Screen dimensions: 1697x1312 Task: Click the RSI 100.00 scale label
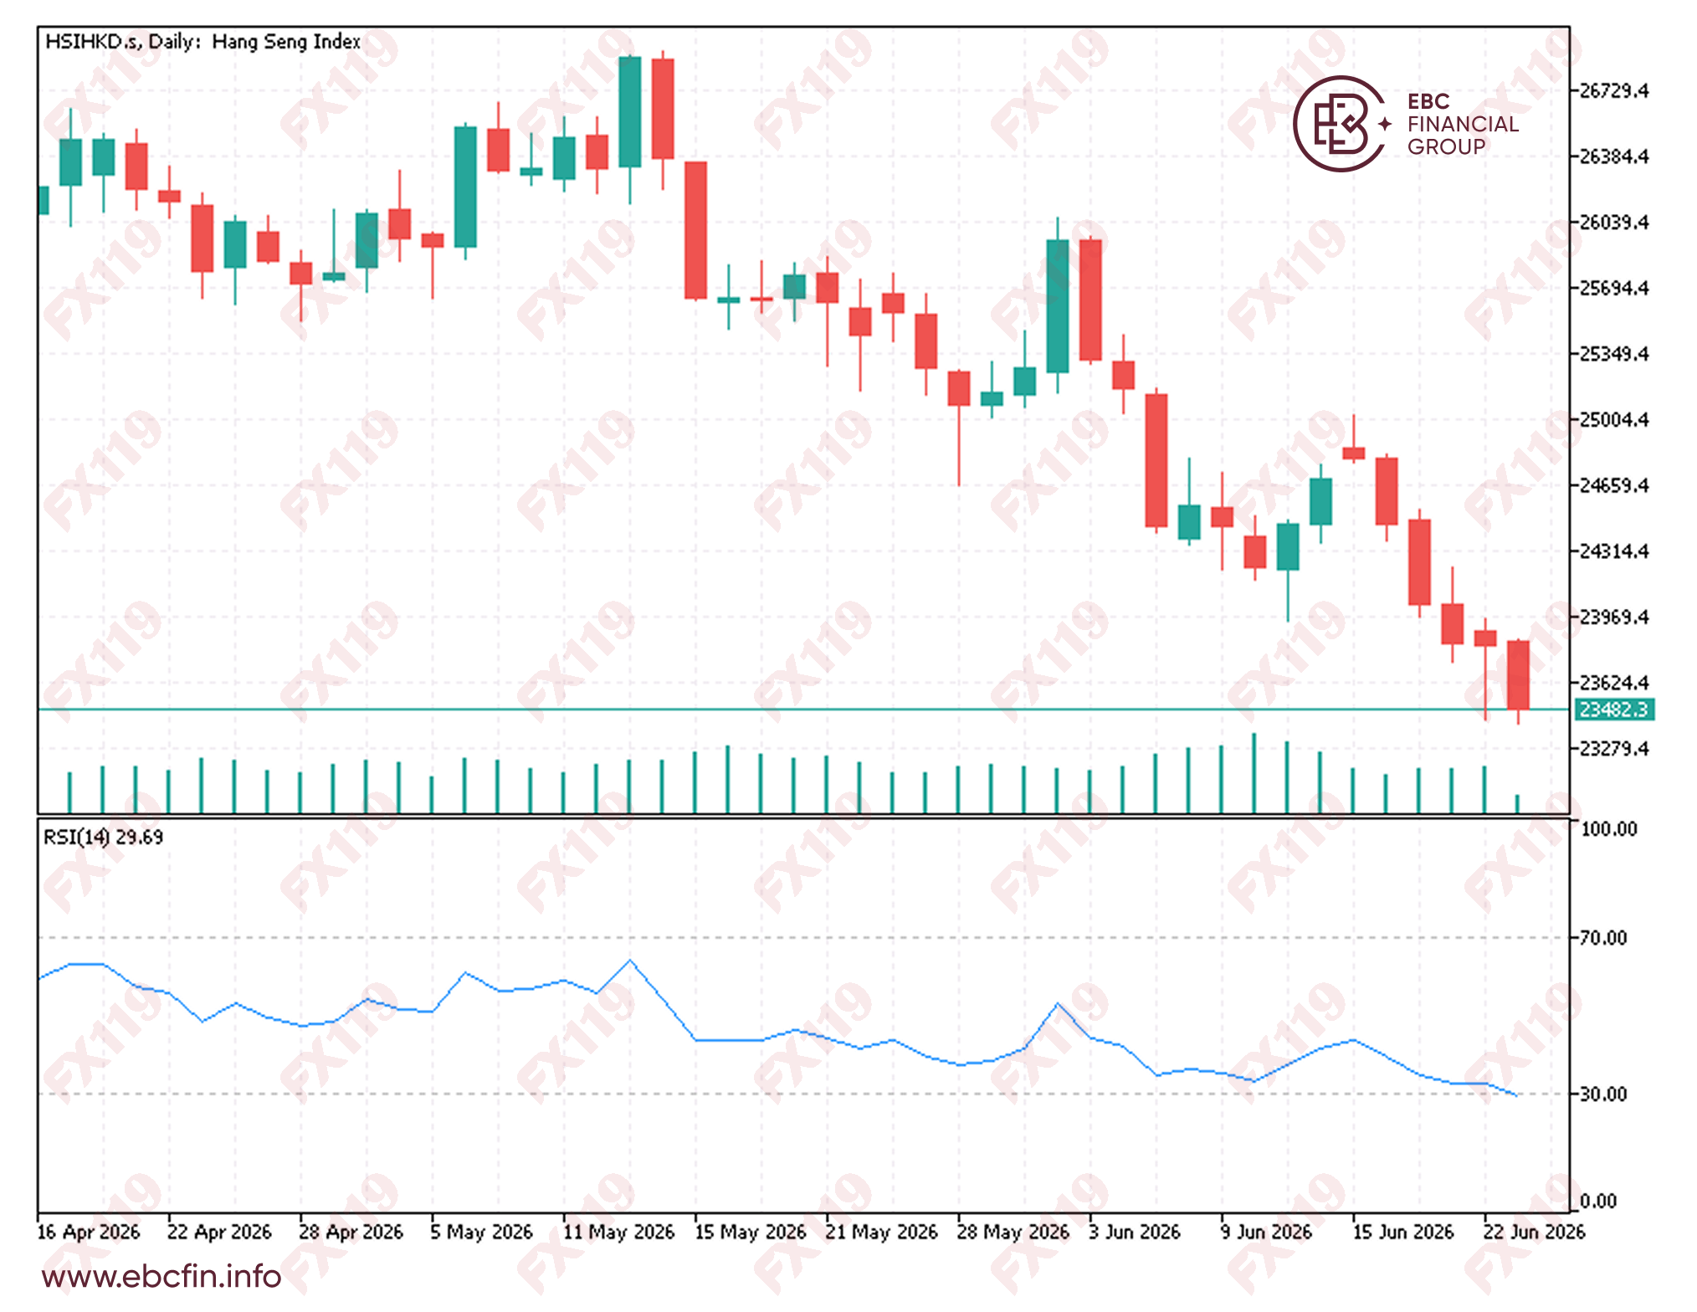(1608, 829)
